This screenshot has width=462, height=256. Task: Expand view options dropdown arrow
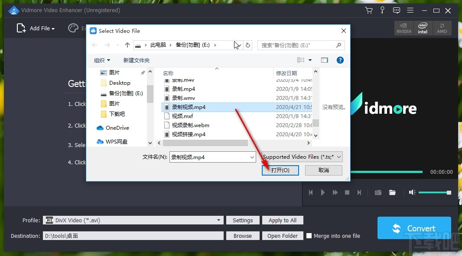pos(310,60)
